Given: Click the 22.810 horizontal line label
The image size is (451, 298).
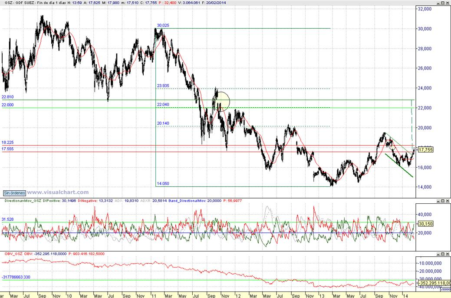Looking at the screenshot, I should (x=7, y=97).
